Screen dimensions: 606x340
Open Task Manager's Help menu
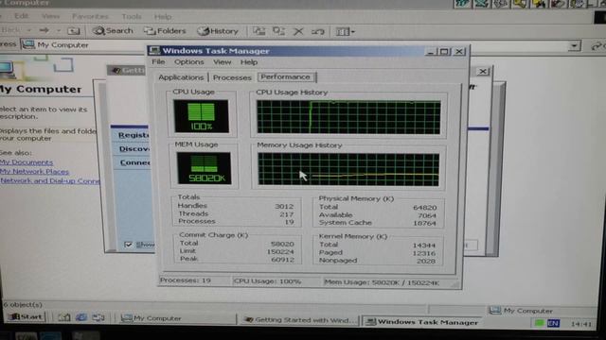click(x=249, y=62)
